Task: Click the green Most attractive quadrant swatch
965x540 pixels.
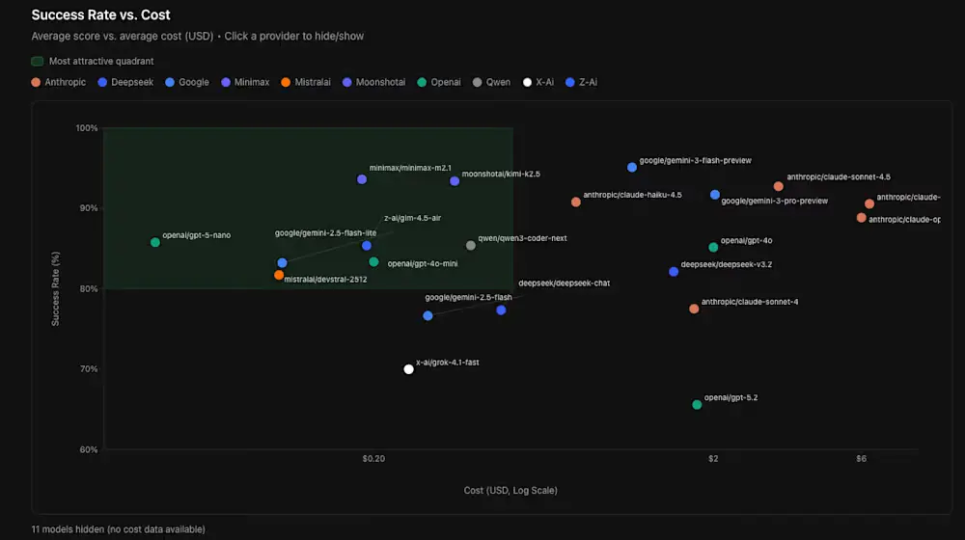Action: 38,62
